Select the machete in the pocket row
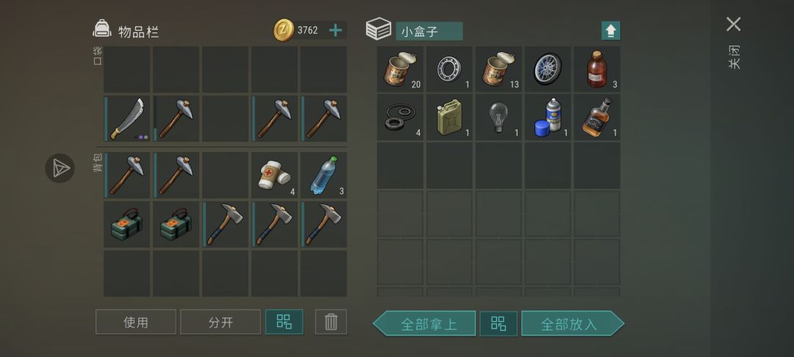This screenshot has height=357, width=794. 126,119
